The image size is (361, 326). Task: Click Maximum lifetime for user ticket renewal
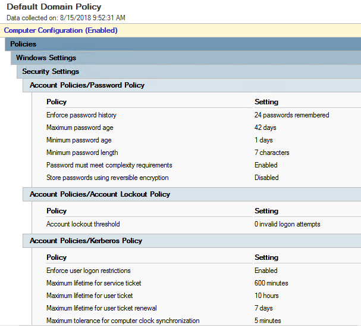[x=101, y=308]
